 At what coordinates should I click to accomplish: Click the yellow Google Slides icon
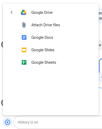(x=24, y=50)
